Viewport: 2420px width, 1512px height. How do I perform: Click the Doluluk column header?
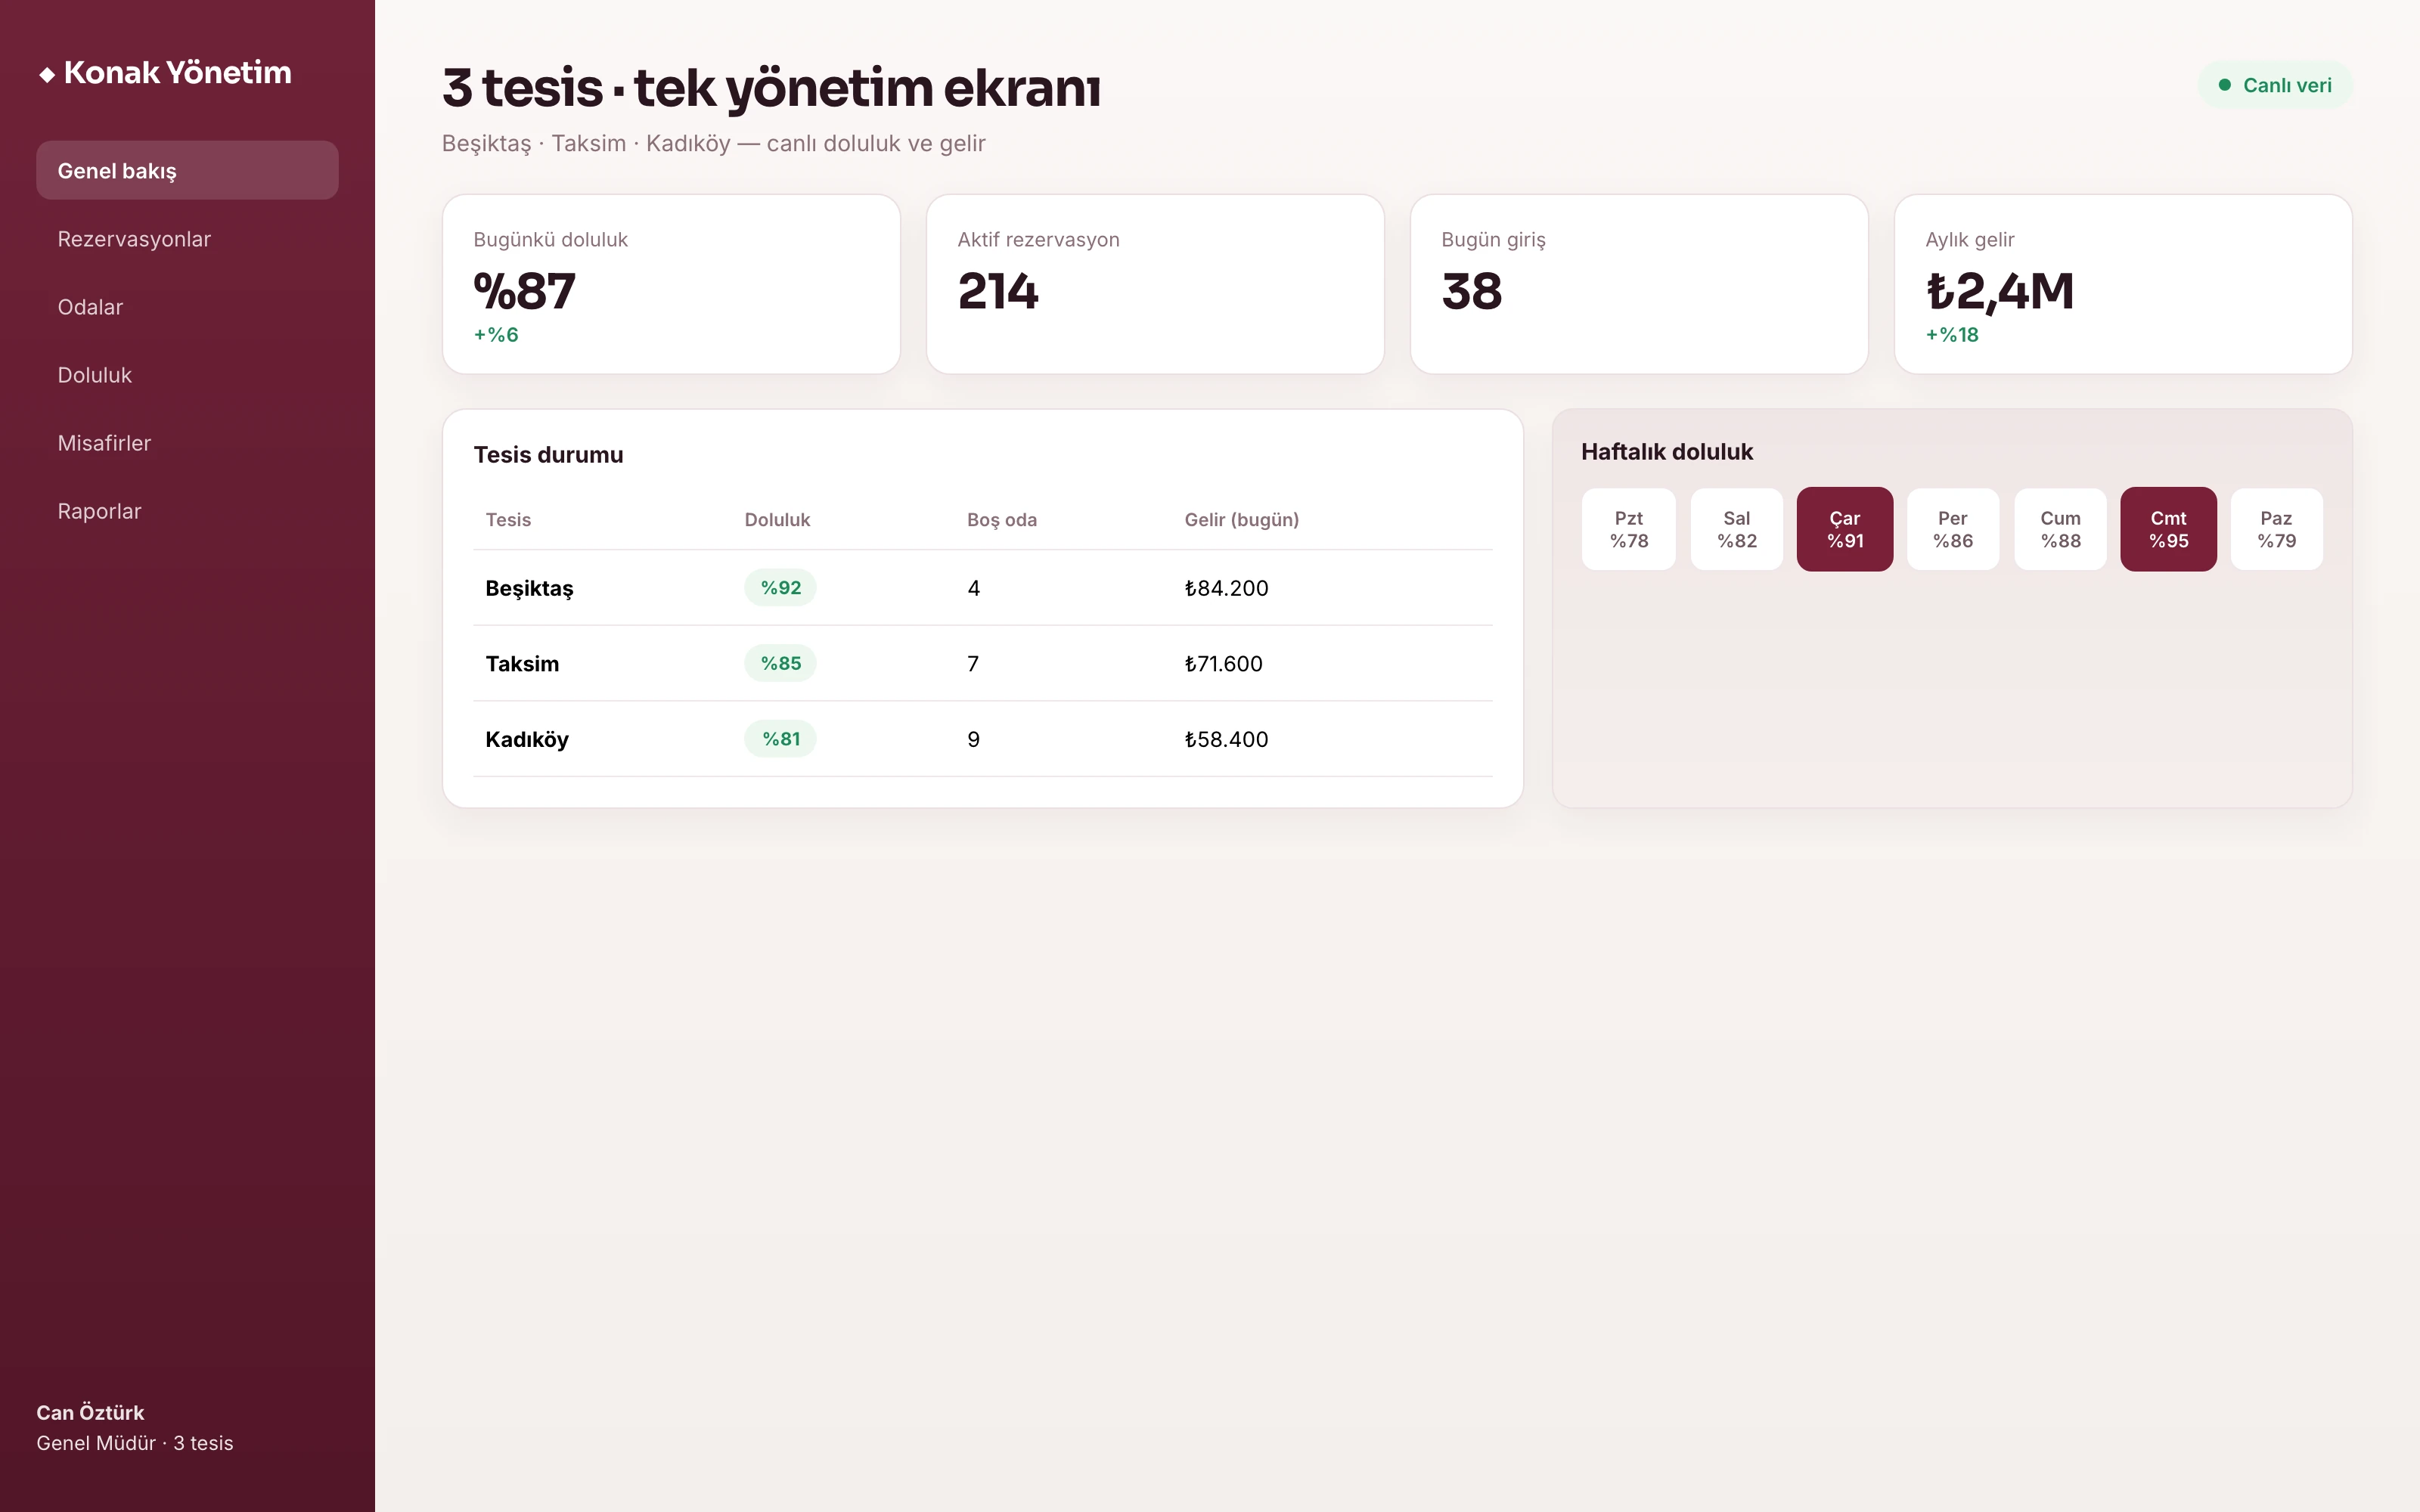(777, 520)
